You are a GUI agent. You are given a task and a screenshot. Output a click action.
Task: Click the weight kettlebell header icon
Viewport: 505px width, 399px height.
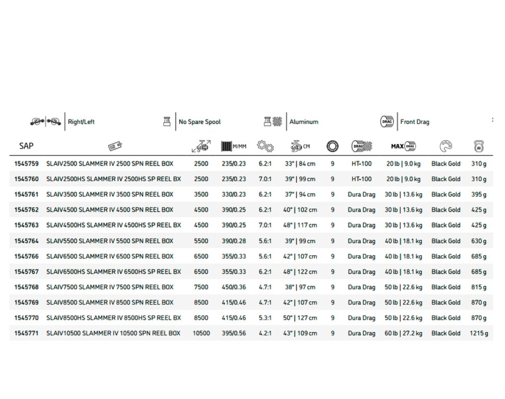point(479,146)
